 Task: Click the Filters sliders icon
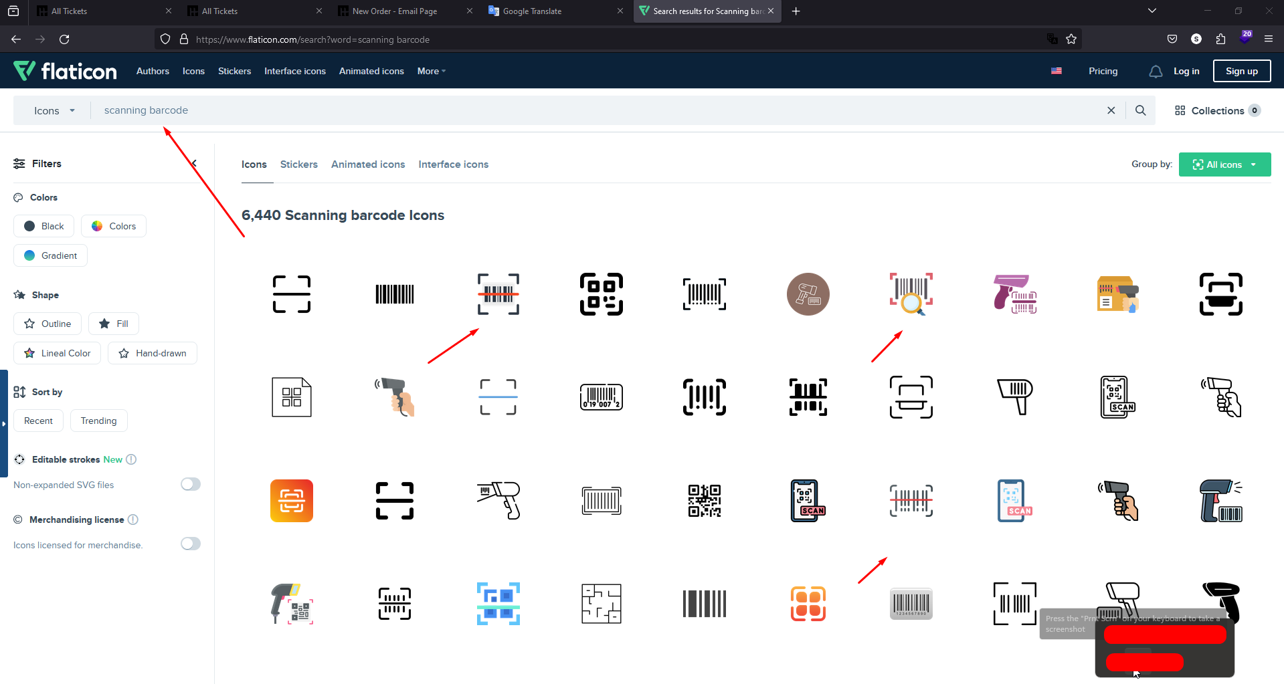pos(19,164)
